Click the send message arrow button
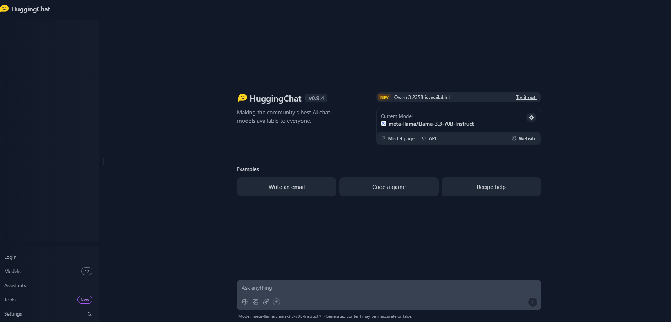The height and width of the screenshot is (322, 671). [532, 302]
